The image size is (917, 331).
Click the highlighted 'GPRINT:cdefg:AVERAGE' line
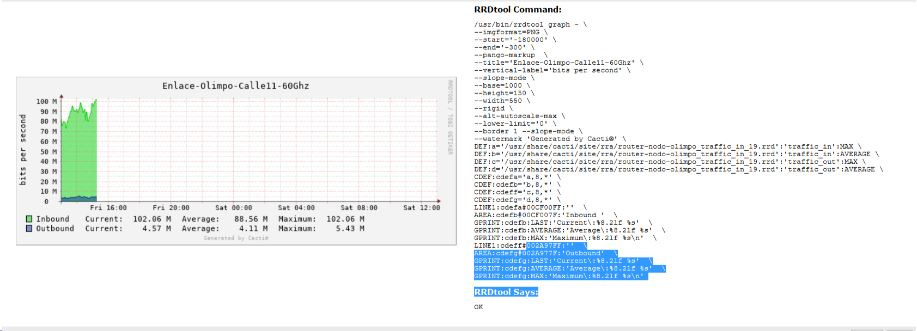pos(570,268)
